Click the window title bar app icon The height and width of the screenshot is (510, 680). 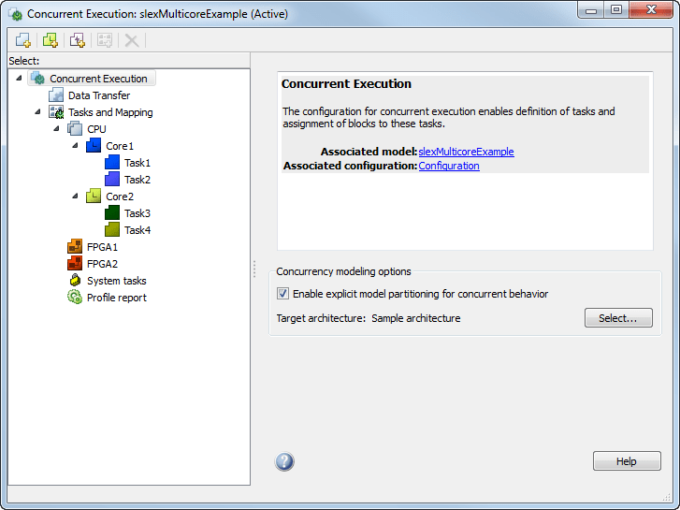[16, 14]
